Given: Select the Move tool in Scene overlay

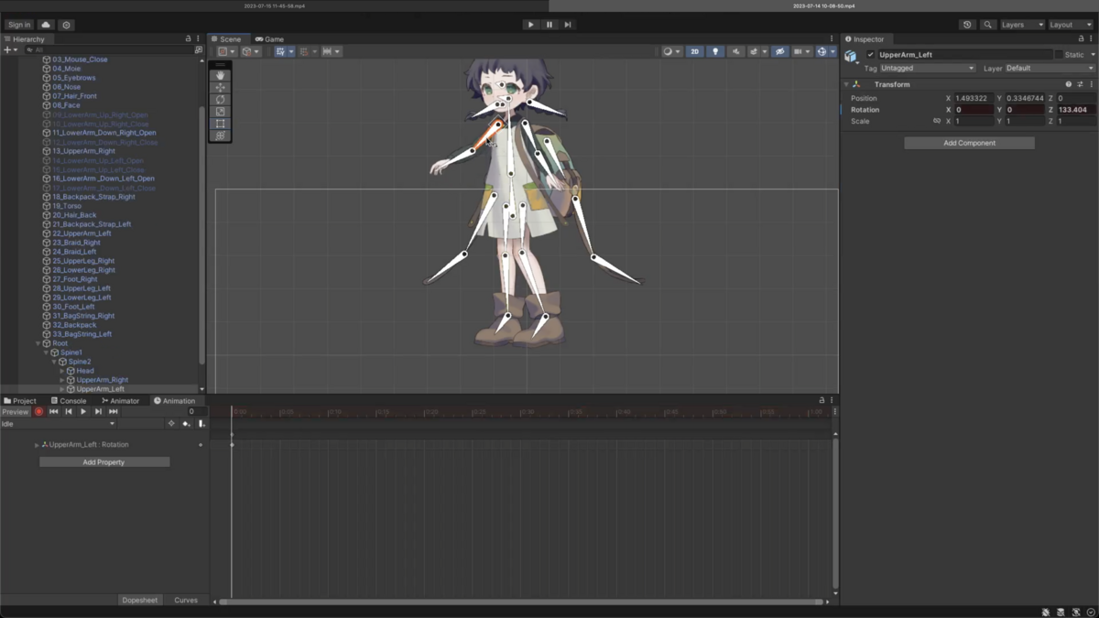Looking at the screenshot, I should click(x=220, y=88).
